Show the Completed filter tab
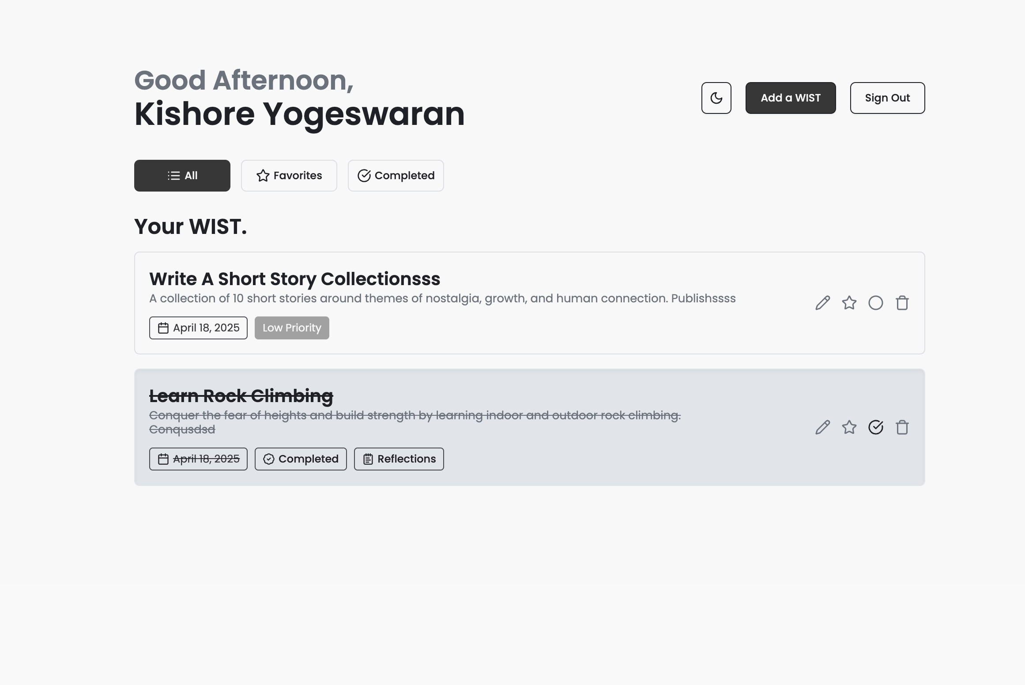The width and height of the screenshot is (1025, 685). click(396, 176)
